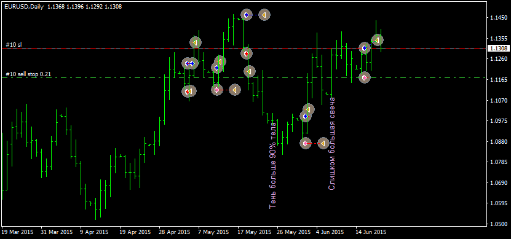
Task: Click the '9 Apr 2015' date label
Action: (x=95, y=232)
